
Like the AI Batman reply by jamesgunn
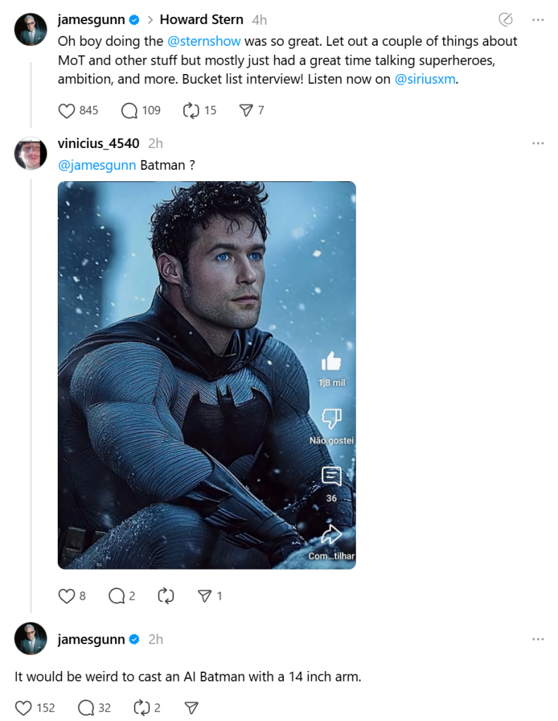(x=24, y=708)
